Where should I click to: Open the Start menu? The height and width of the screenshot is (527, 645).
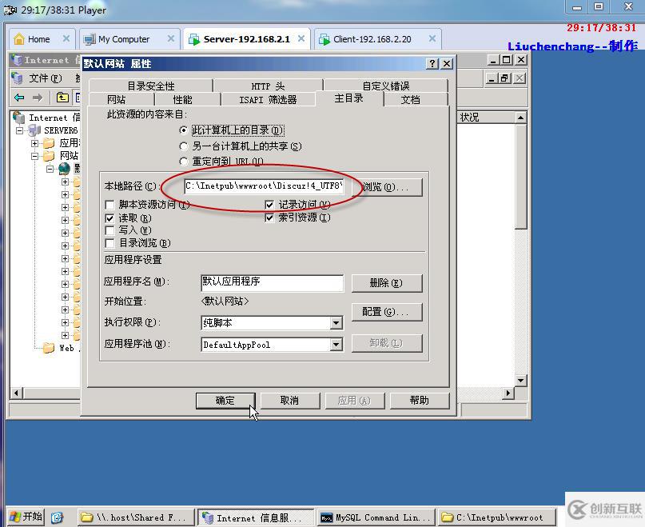coord(26,517)
